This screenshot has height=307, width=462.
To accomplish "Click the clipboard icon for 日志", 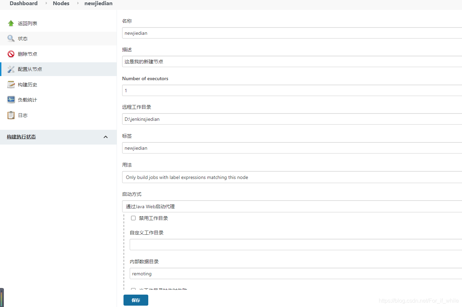I will coord(11,115).
